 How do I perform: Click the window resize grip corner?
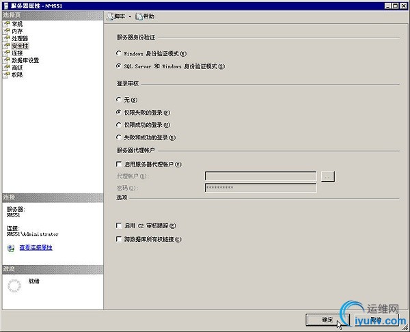[x=405, y=327]
